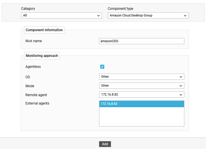Viewport: 206px width, 149px height.
Task: Open the Remote agent dropdown
Action: click(x=142, y=94)
